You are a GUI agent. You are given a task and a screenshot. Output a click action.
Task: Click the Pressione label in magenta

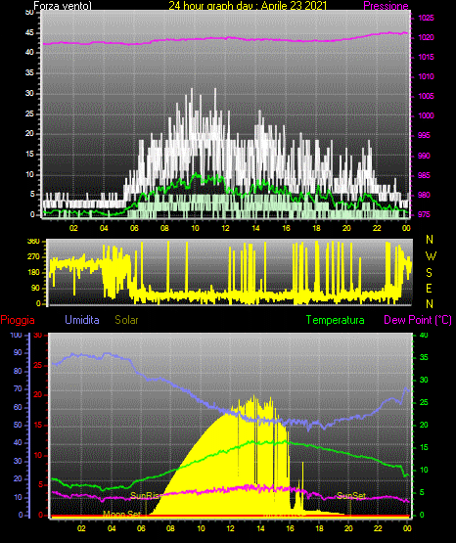[x=386, y=6]
